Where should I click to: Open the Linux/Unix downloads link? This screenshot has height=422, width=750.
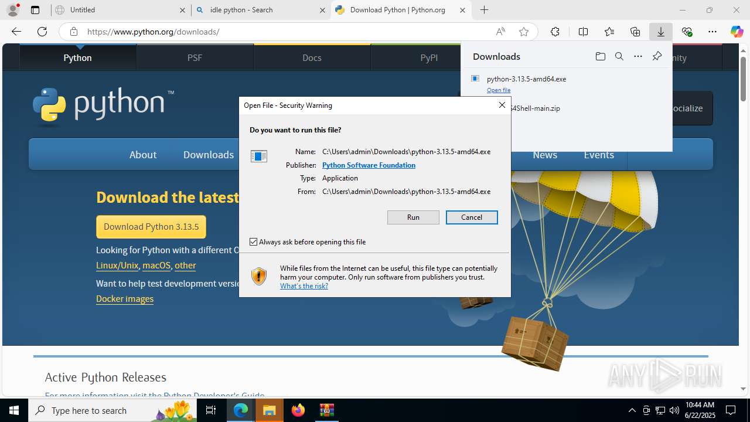pos(117,266)
